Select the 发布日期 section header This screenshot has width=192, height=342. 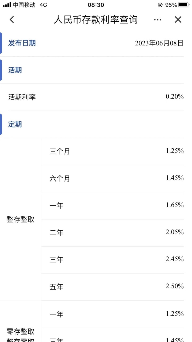[x=22, y=43]
